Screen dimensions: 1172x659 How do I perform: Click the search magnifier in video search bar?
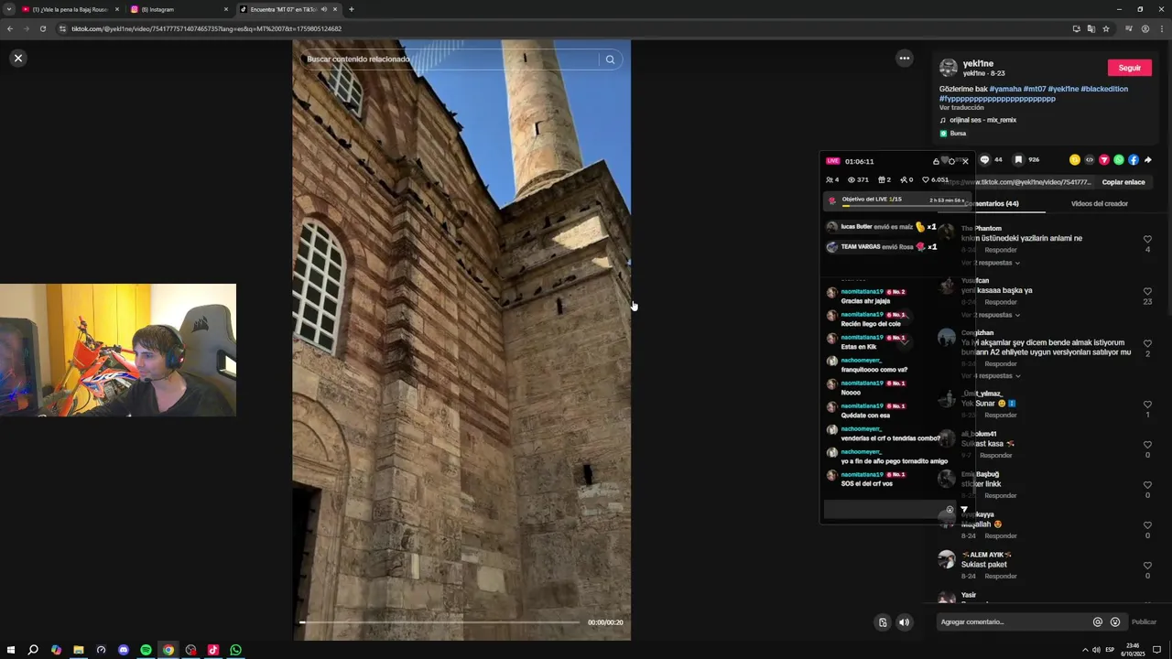(x=610, y=59)
